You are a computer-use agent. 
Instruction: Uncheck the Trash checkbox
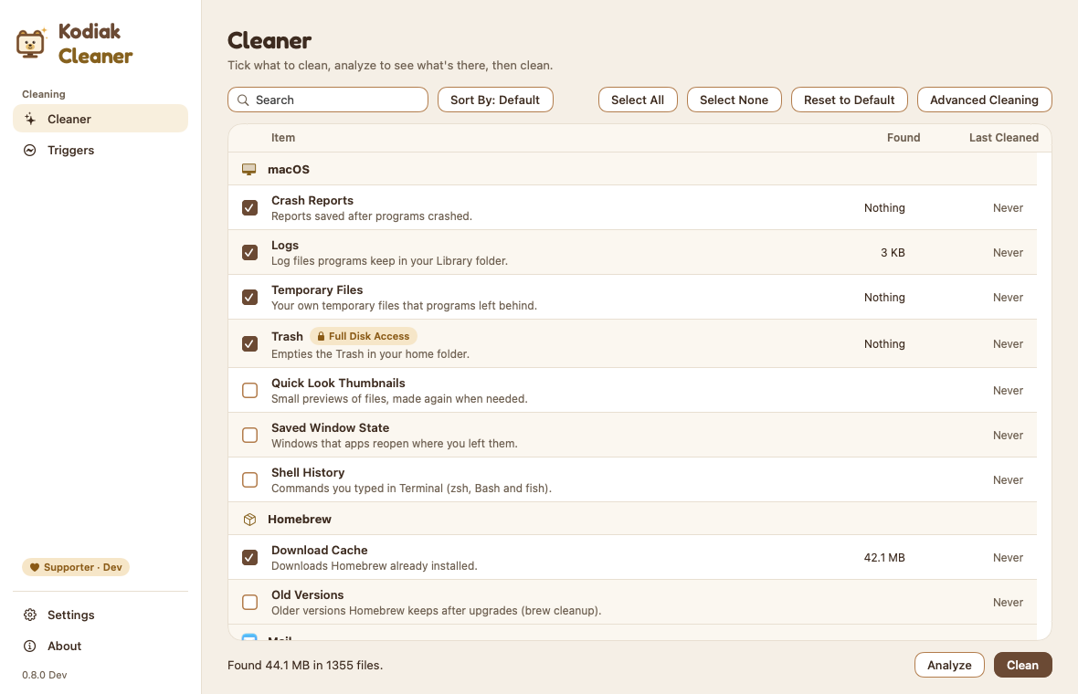pyautogui.click(x=249, y=343)
